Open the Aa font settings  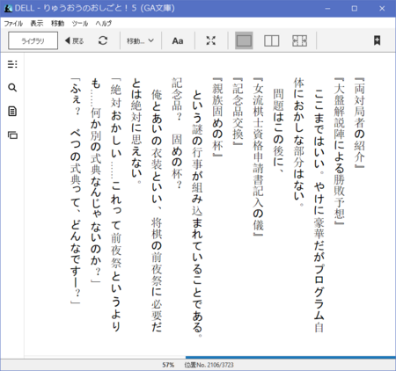click(x=178, y=40)
